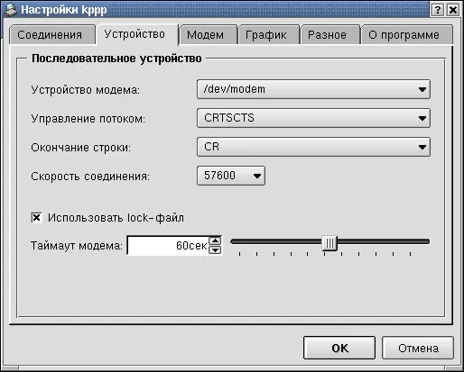Decrease modem timeout with down arrow

215,250
